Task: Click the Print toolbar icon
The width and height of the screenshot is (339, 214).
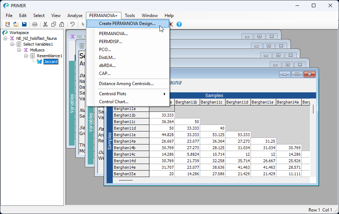Action: click(35, 24)
